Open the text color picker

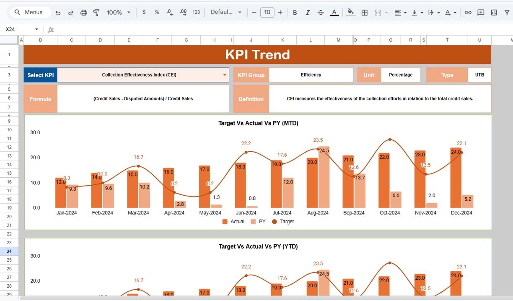point(334,12)
